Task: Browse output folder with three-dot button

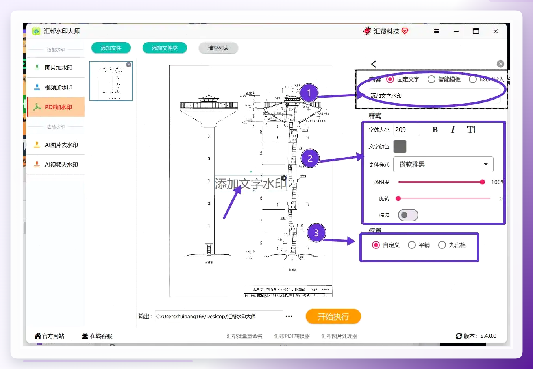Action: pyautogui.click(x=289, y=316)
